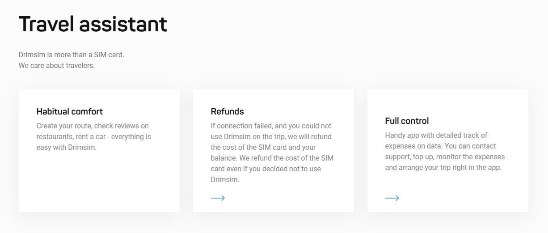Click 'and arrange your trip right in the app' line
548x233 pixels.
(x=443, y=168)
